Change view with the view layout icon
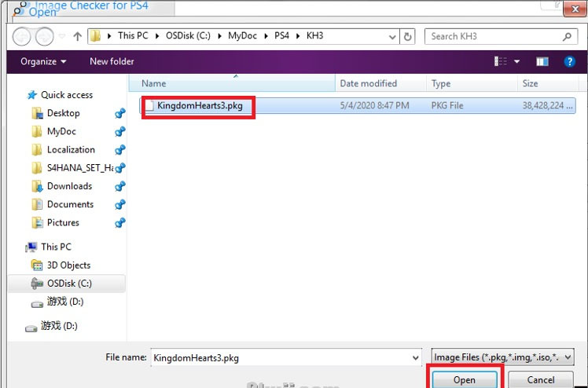Viewport: 588px width, 388px height. click(x=501, y=61)
